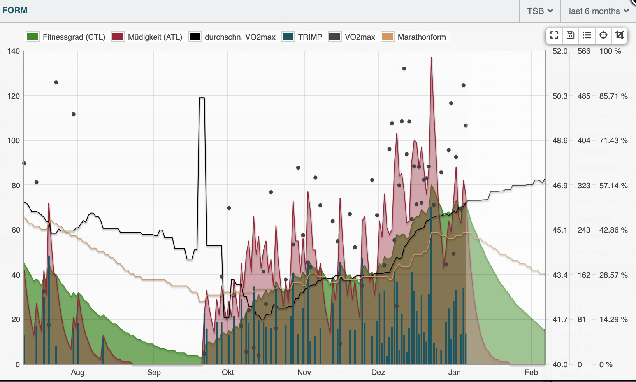Click the FORM panel heading

pos(15,10)
